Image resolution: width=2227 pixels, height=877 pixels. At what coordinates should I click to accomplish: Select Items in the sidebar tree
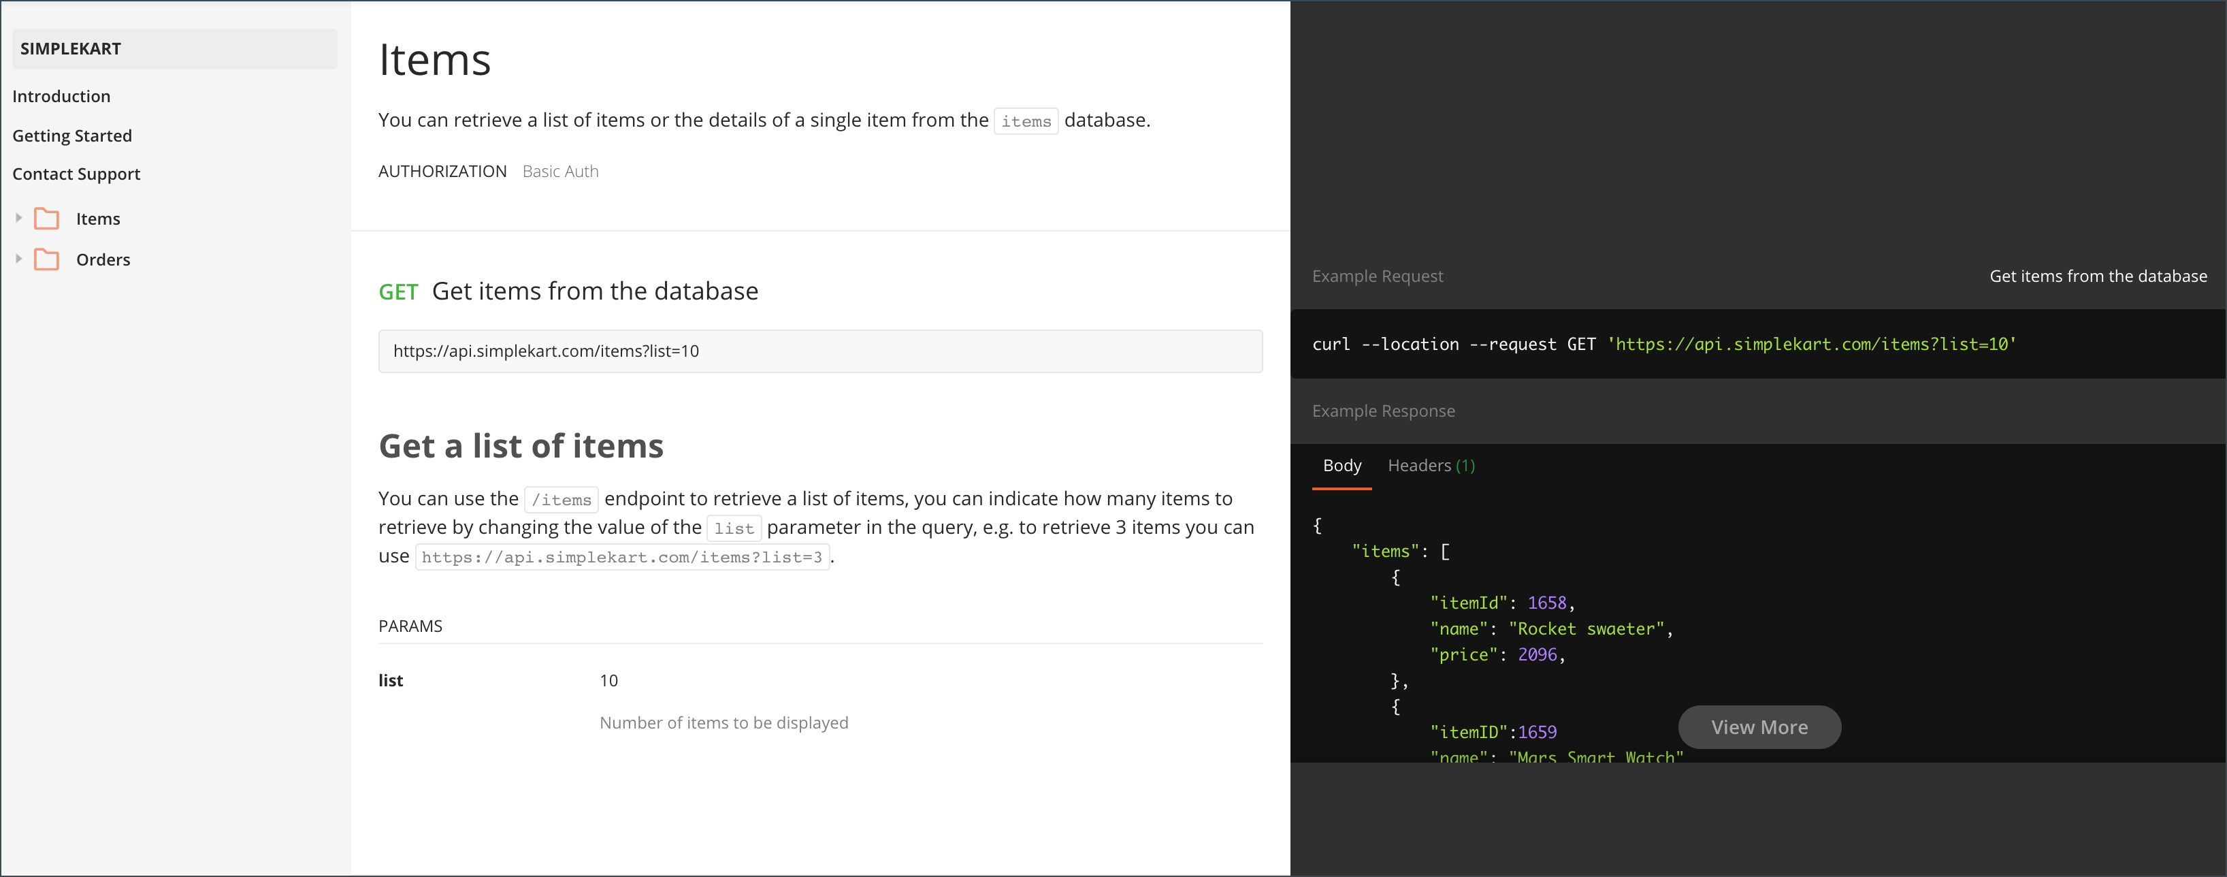pyautogui.click(x=98, y=219)
